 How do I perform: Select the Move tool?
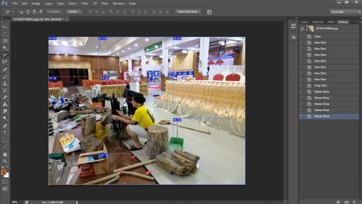click(x=5, y=27)
